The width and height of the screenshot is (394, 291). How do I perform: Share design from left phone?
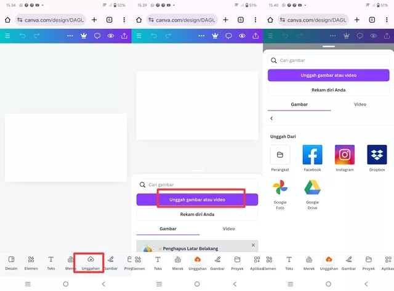(x=124, y=36)
